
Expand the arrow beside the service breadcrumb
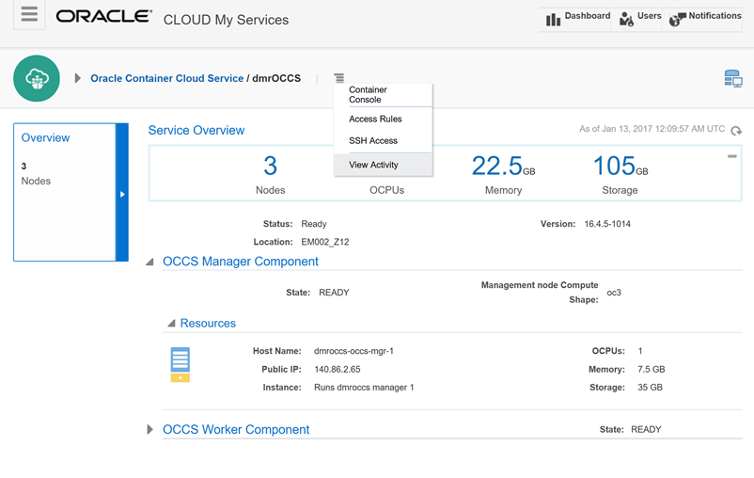(x=77, y=79)
